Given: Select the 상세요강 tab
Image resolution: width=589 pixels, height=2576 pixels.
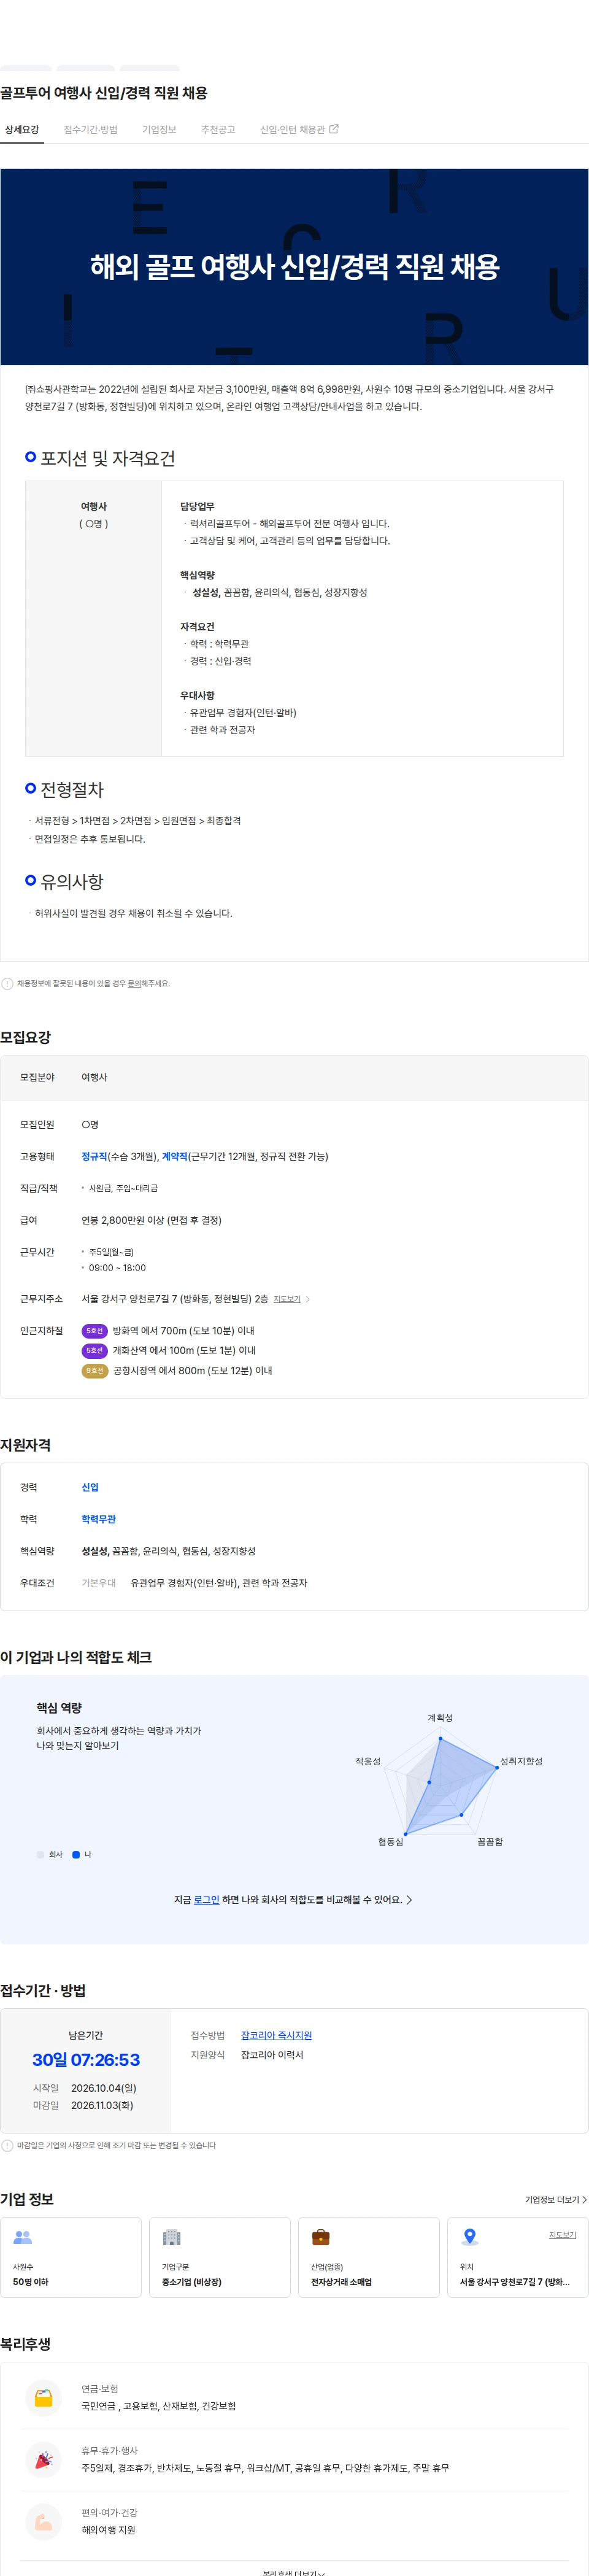Looking at the screenshot, I should coord(22,129).
